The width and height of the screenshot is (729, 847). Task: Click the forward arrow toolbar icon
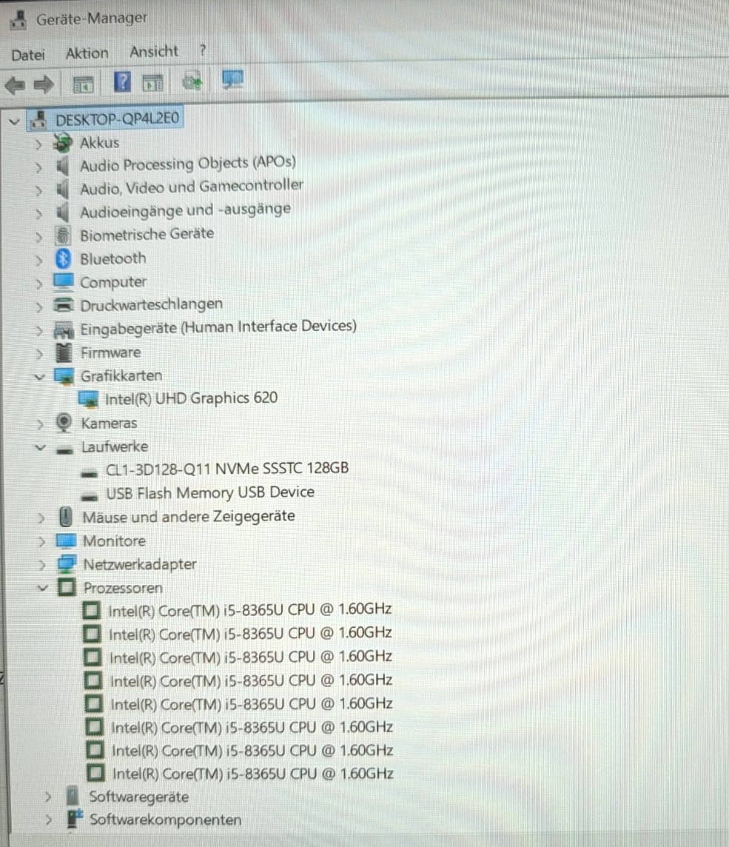(44, 84)
